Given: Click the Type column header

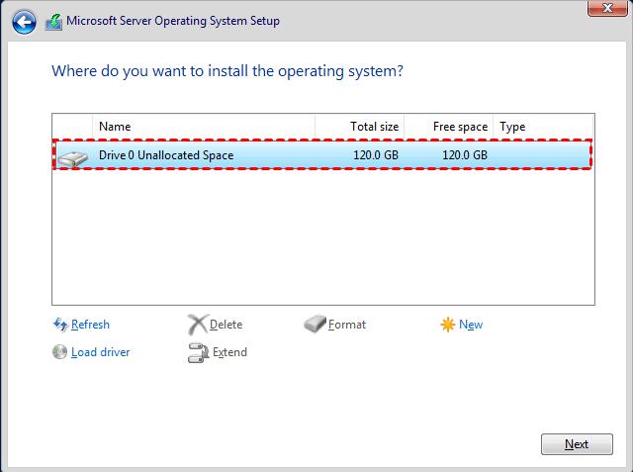Looking at the screenshot, I should pos(542,127).
